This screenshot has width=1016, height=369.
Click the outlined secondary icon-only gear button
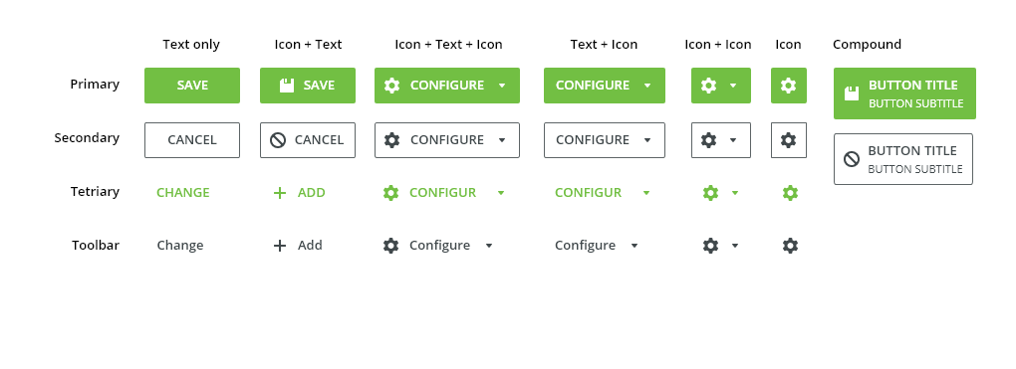pyautogui.click(x=789, y=140)
